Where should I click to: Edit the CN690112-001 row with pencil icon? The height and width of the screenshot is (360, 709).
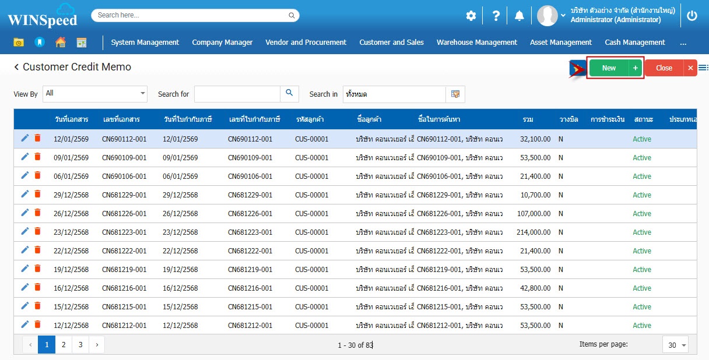[24, 138]
